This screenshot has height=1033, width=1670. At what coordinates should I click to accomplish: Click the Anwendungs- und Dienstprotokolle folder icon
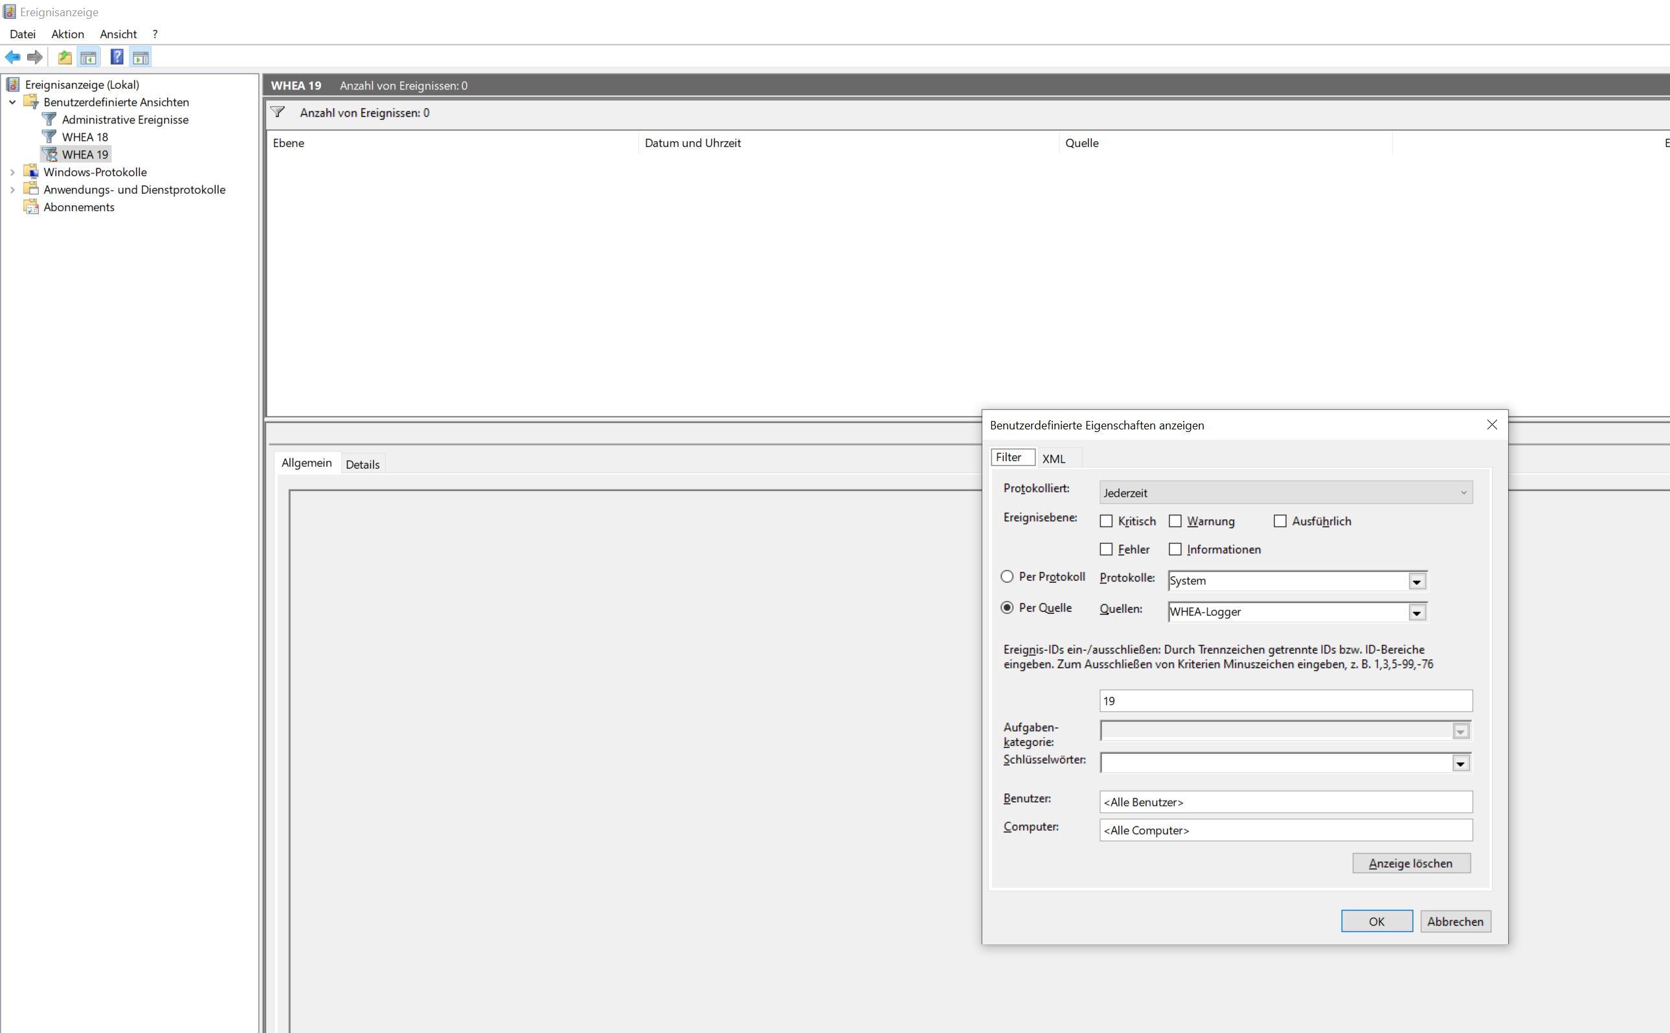coord(30,189)
